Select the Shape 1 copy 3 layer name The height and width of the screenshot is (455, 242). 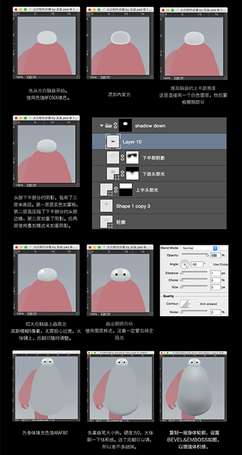[x=133, y=207]
